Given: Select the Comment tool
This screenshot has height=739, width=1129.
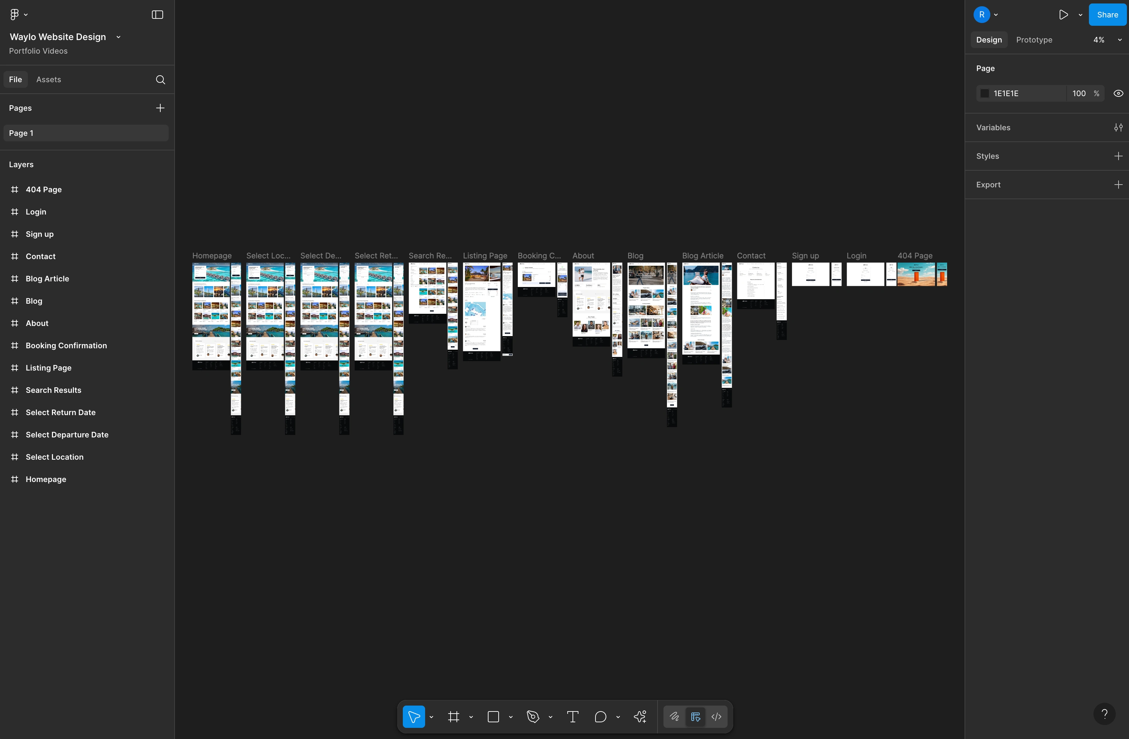Looking at the screenshot, I should tap(600, 716).
